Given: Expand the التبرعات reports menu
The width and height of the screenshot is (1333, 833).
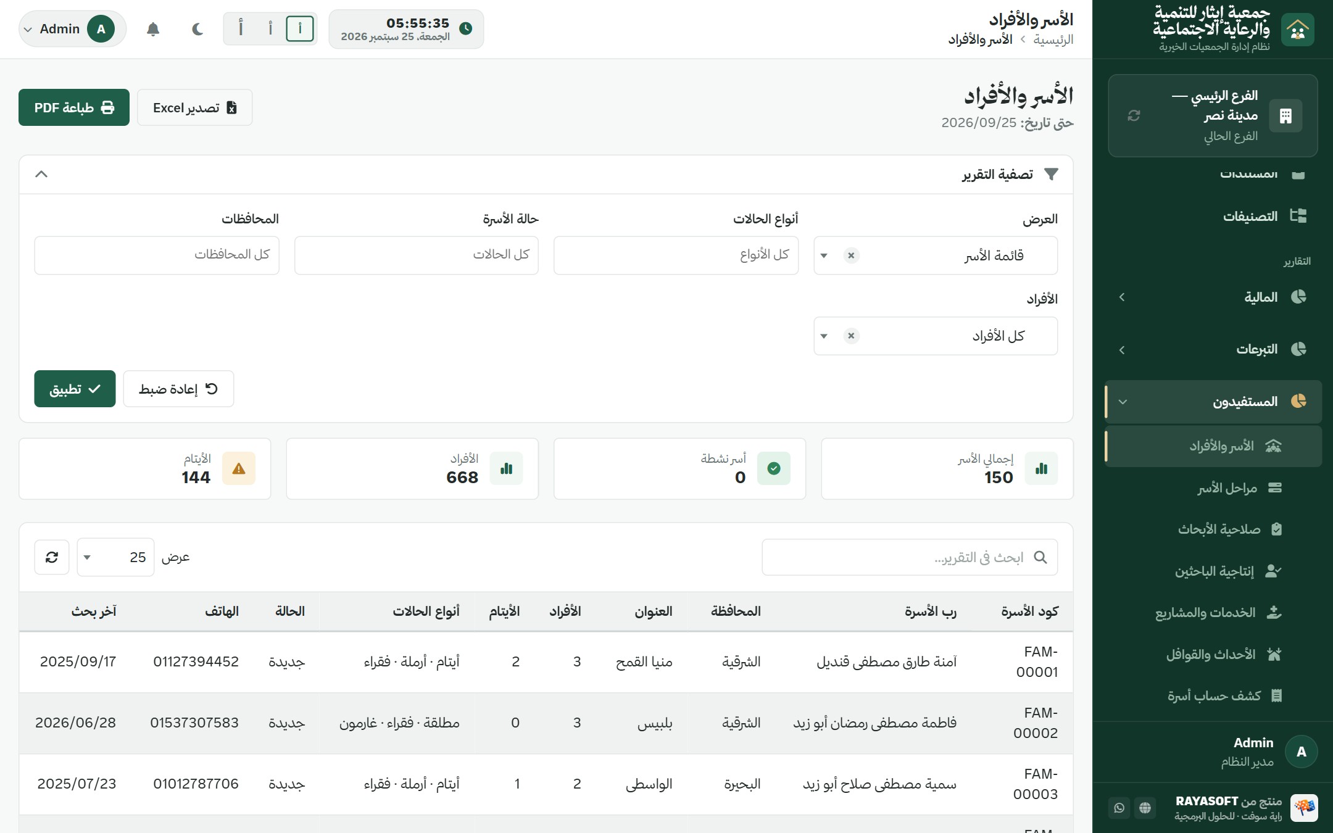Looking at the screenshot, I should tap(1213, 349).
